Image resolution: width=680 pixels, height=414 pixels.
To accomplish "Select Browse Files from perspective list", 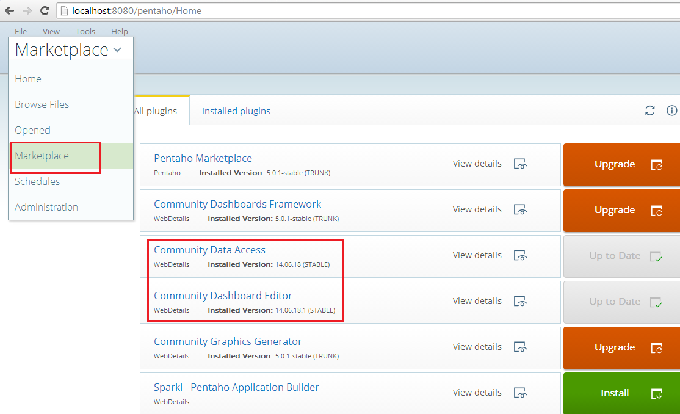I will tap(42, 104).
